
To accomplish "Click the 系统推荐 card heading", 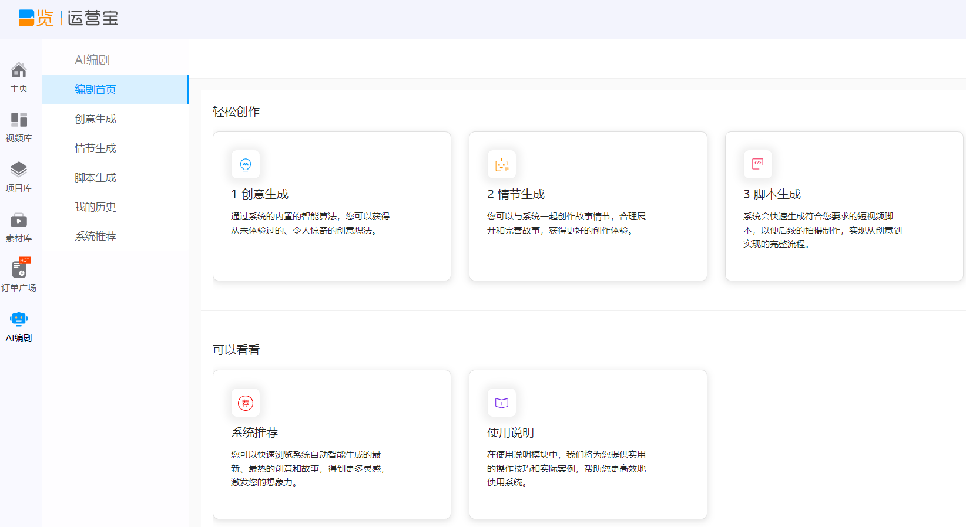I will coord(254,433).
